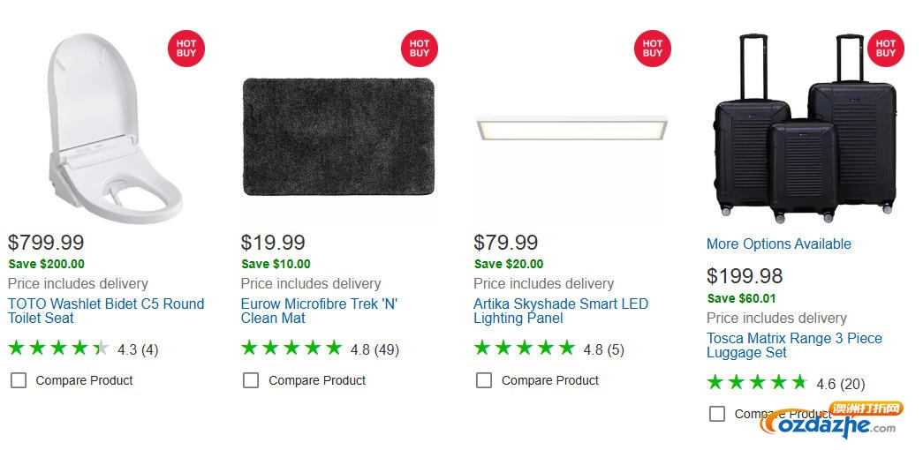Open Eurow Microfibre Trek 'N' Clean Mat link

pyautogui.click(x=319, y=311)
